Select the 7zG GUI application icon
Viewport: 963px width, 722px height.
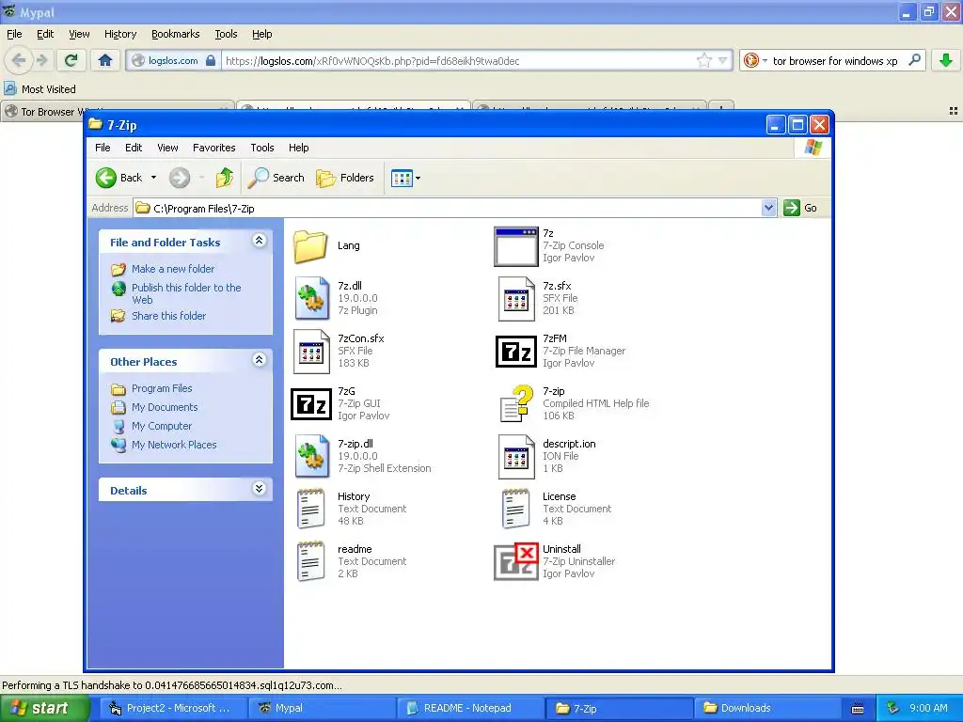[310, 404]
